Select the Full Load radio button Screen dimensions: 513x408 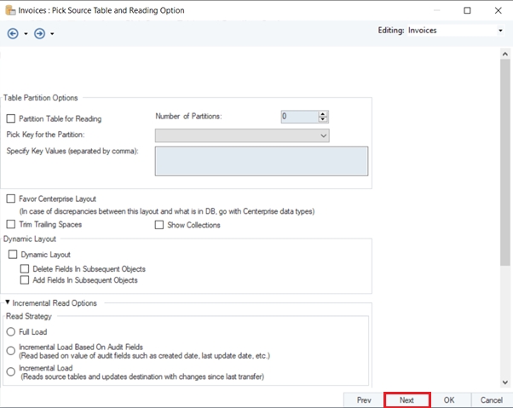11,332
